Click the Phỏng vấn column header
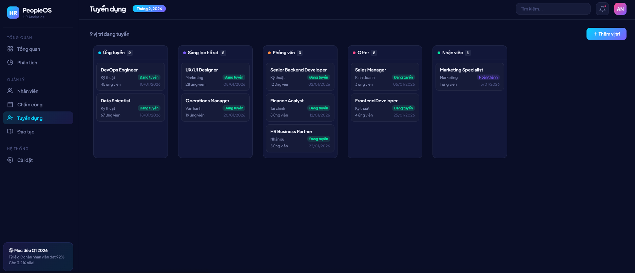The image size is (635, 273). click(300, 53)
